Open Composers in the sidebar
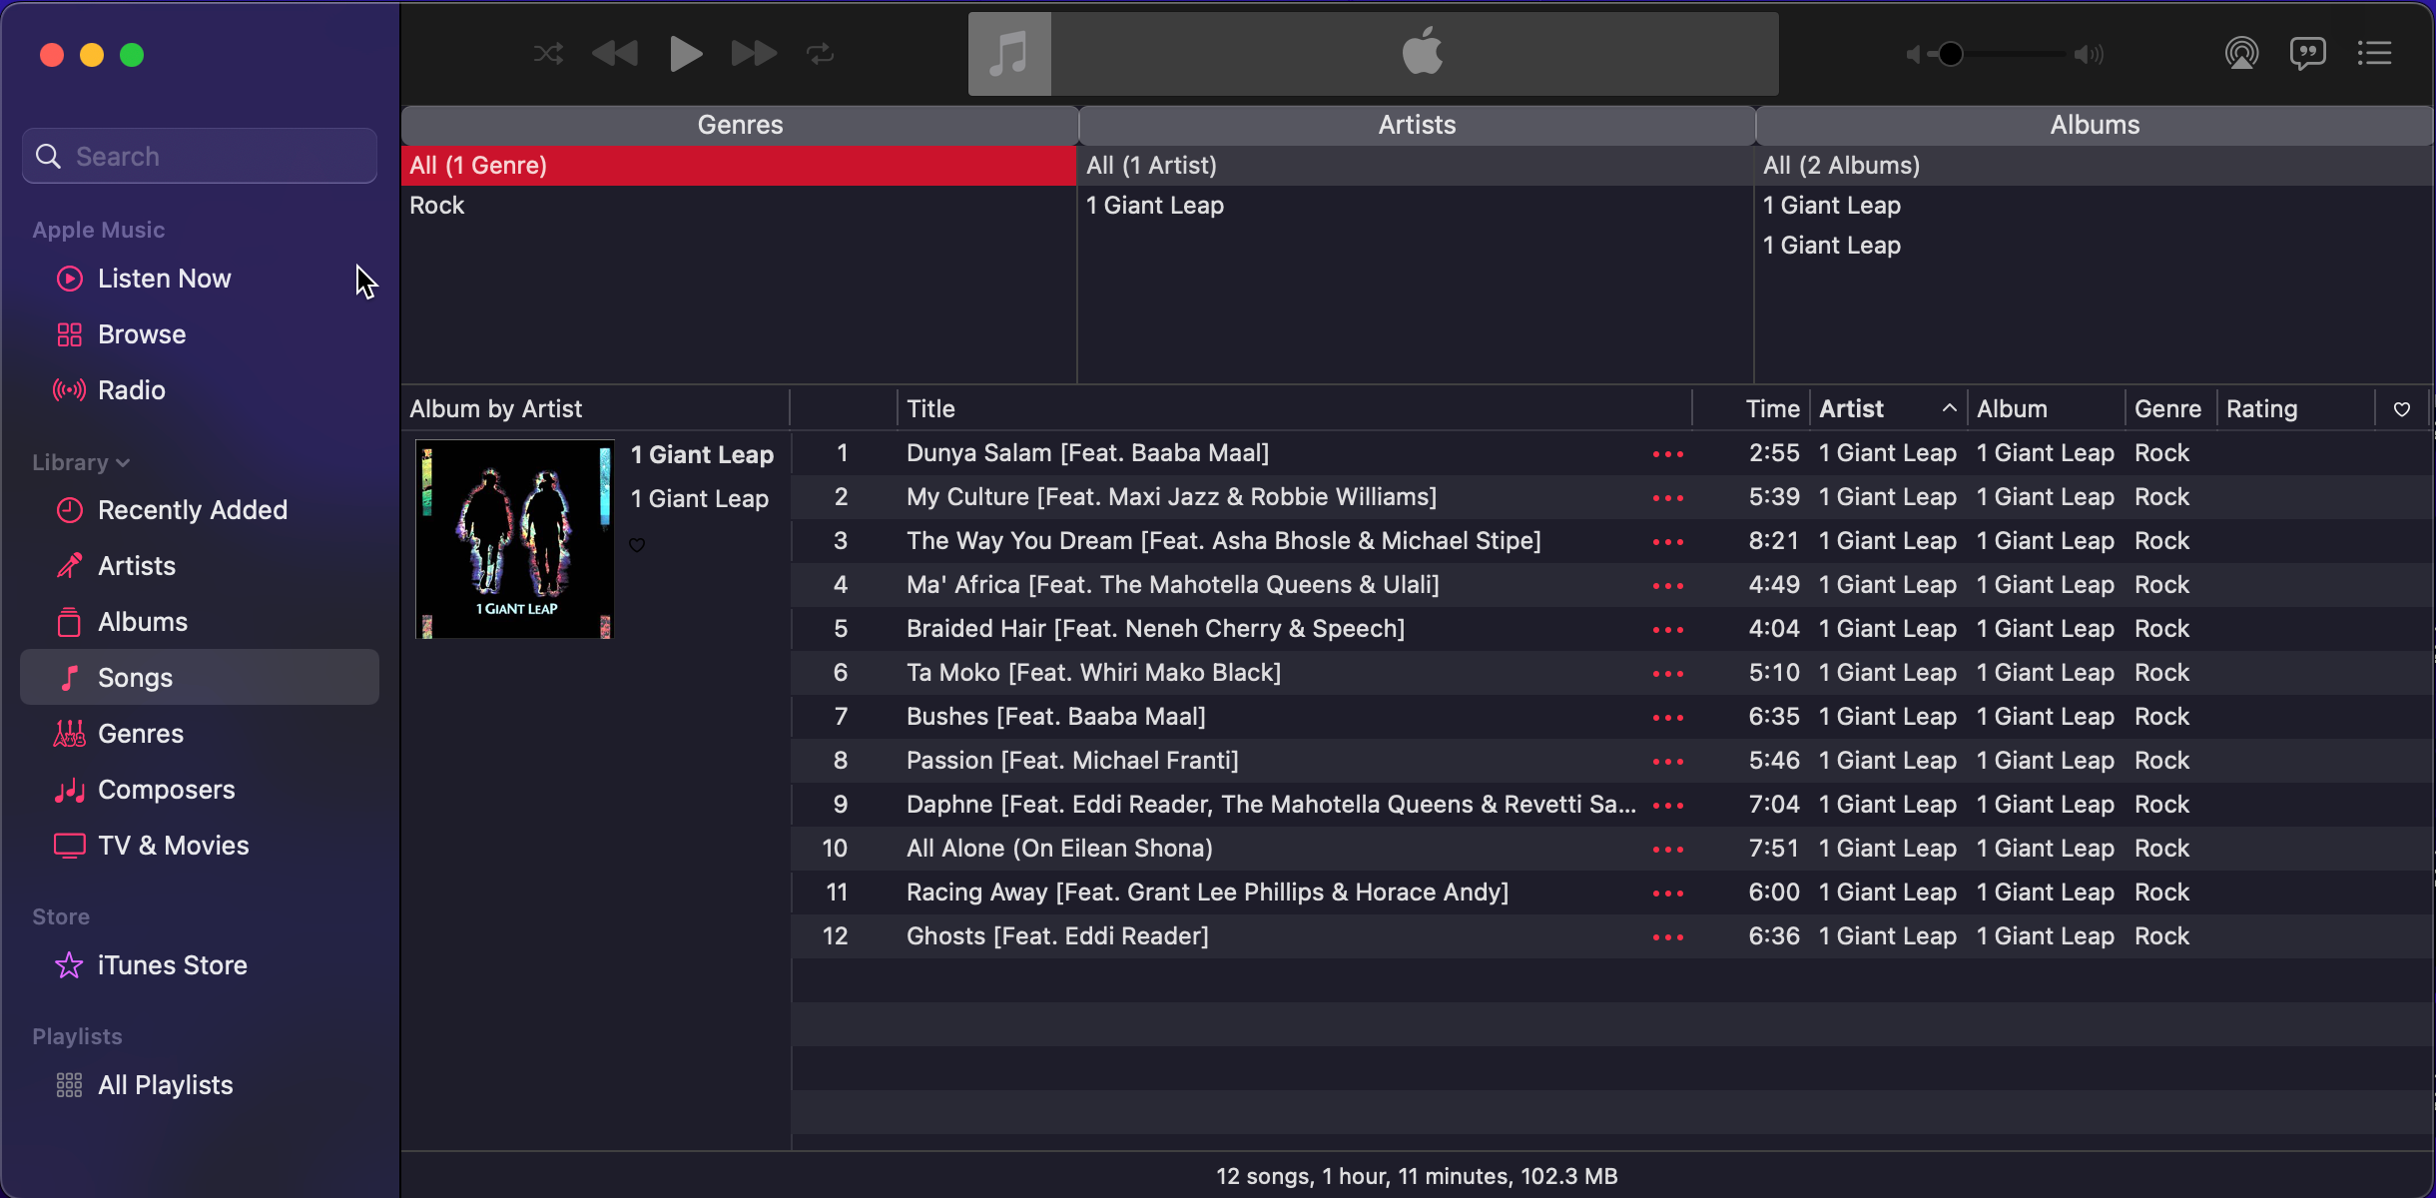 pyautogui.click(x=166, y=790)
